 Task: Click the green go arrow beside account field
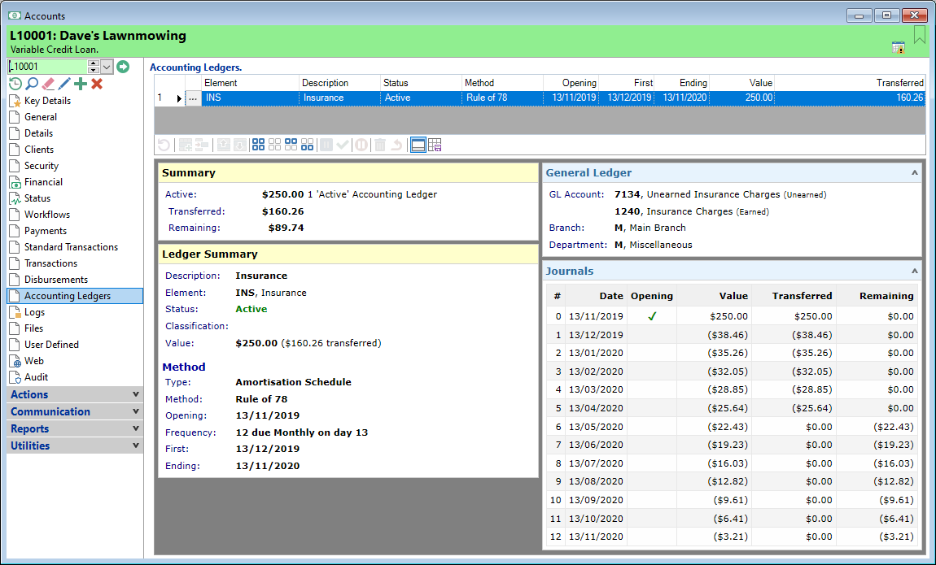click(x=123, y=67)
